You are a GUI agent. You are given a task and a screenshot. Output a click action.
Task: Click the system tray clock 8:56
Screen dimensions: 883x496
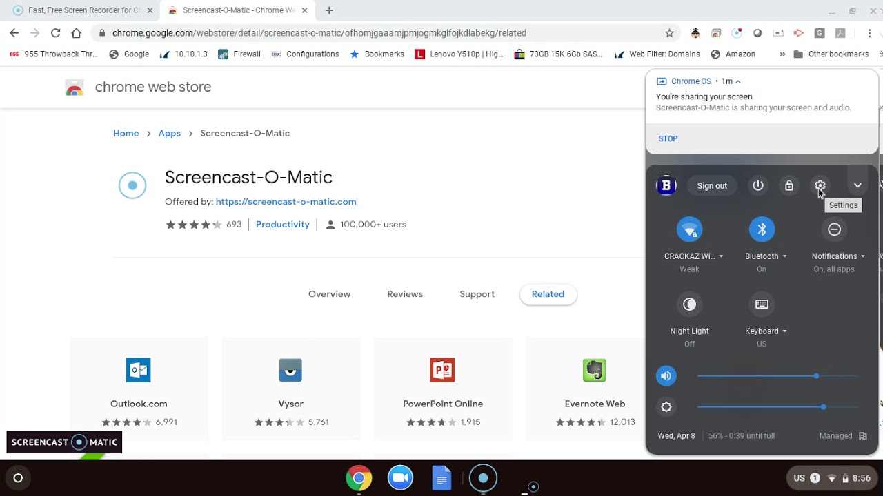(x=862, y=478)
